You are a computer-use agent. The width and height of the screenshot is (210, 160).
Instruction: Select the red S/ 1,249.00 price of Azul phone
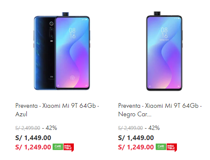33,147
